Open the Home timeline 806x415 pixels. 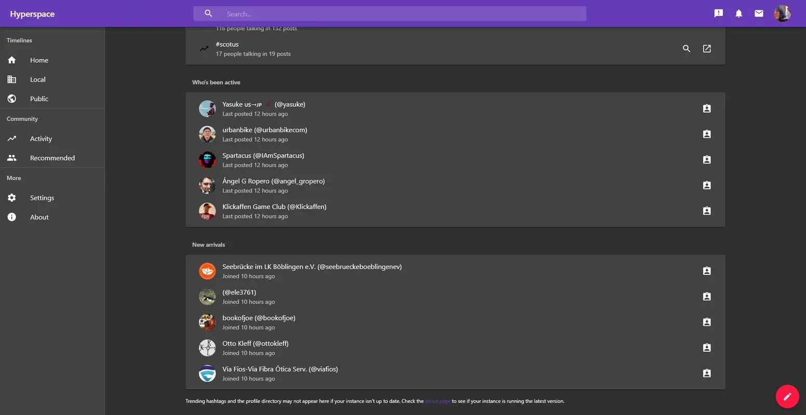tap(52, 60)
